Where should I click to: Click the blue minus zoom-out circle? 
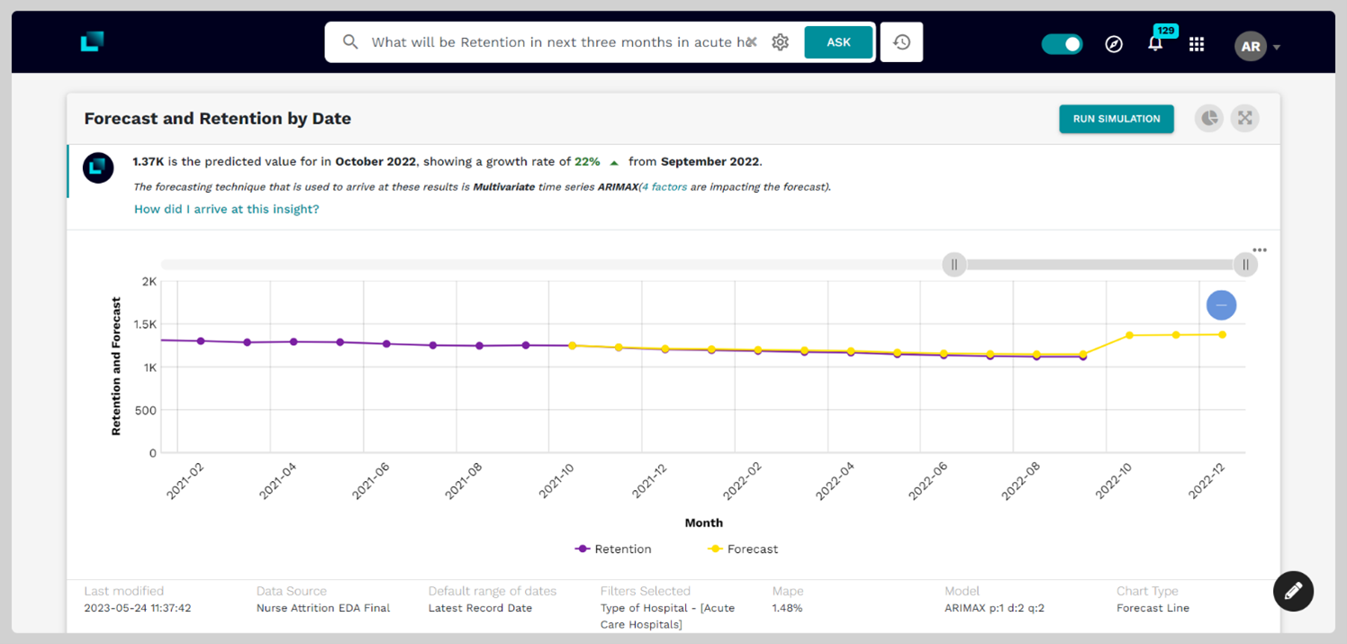(x=1221, y=305)
